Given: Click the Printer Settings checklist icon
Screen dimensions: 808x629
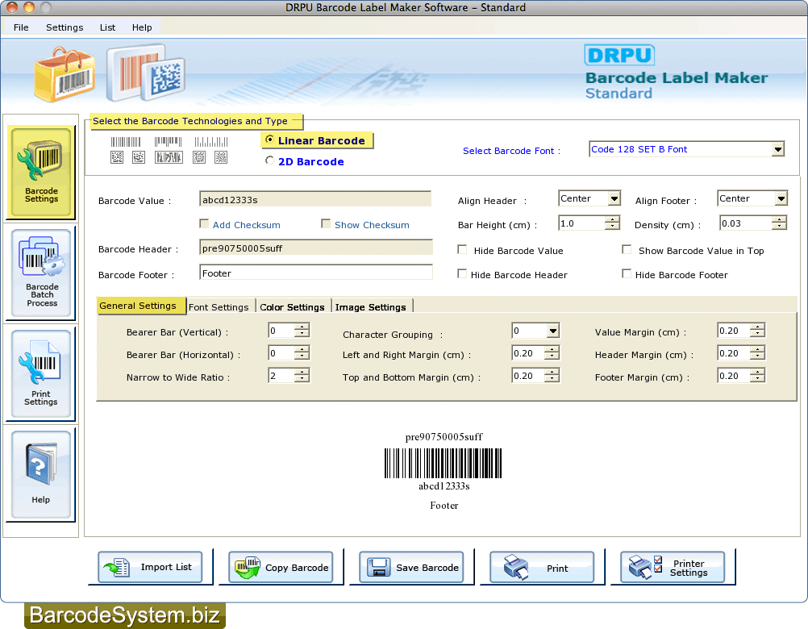Looking at the screenshot, I should pyautogui.click(x=646, y=567).
